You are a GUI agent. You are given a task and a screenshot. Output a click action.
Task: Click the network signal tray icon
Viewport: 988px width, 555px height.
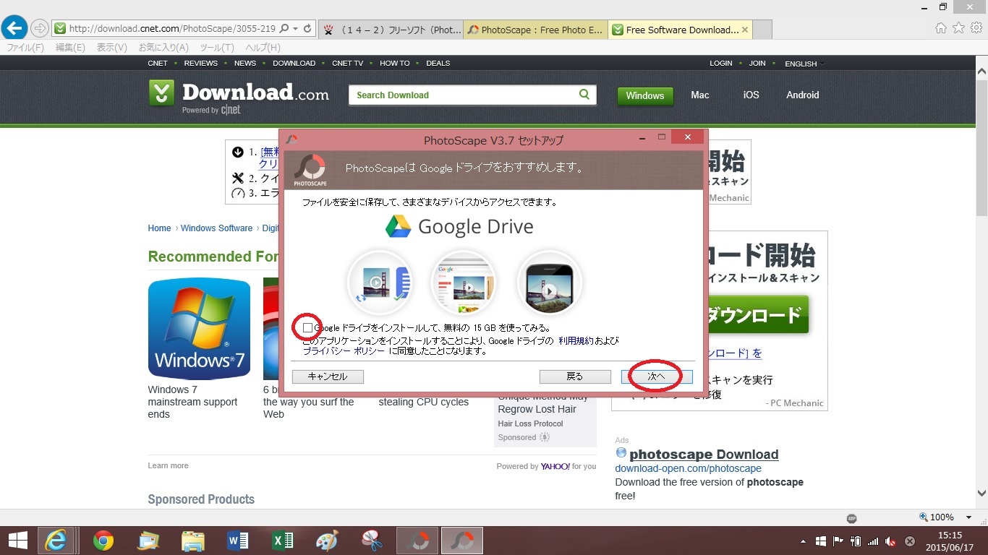[874, 541]
